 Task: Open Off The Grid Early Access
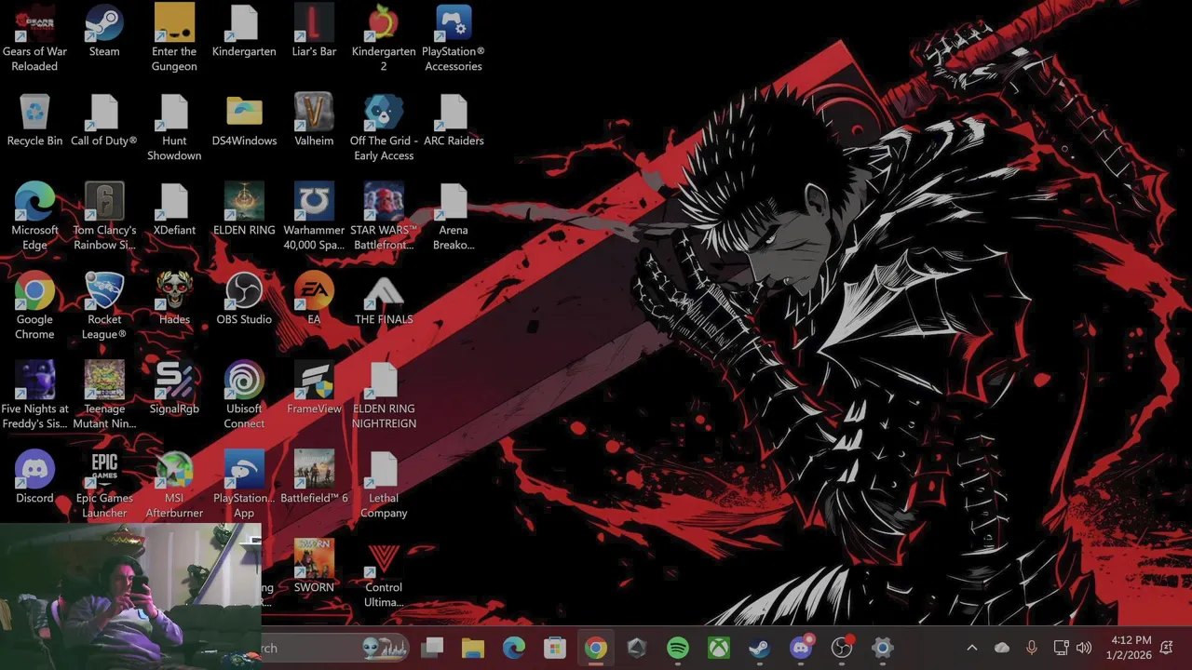pyautogui.click(x=384, y=127)
